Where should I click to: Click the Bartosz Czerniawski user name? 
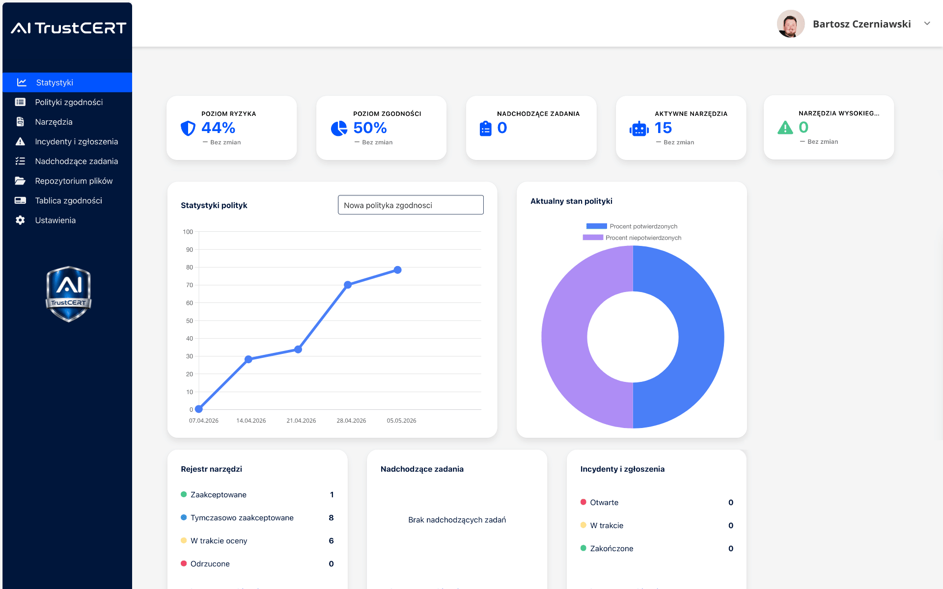coord(861,24)
